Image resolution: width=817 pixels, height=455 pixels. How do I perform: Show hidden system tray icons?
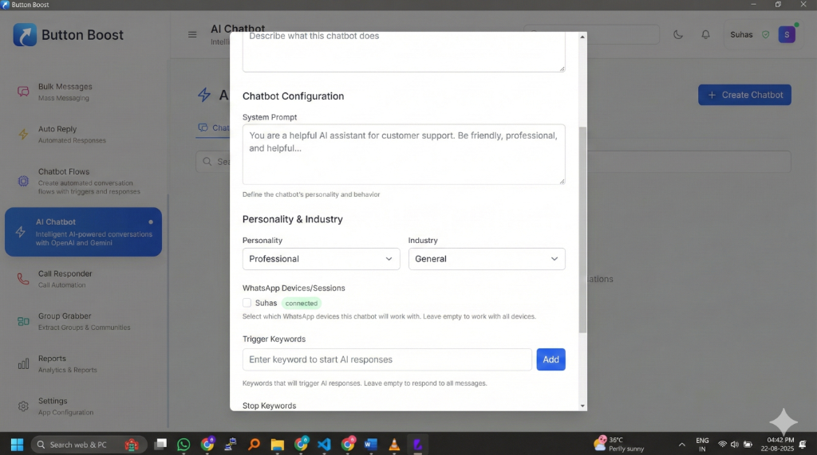click(x=681, y=445)
